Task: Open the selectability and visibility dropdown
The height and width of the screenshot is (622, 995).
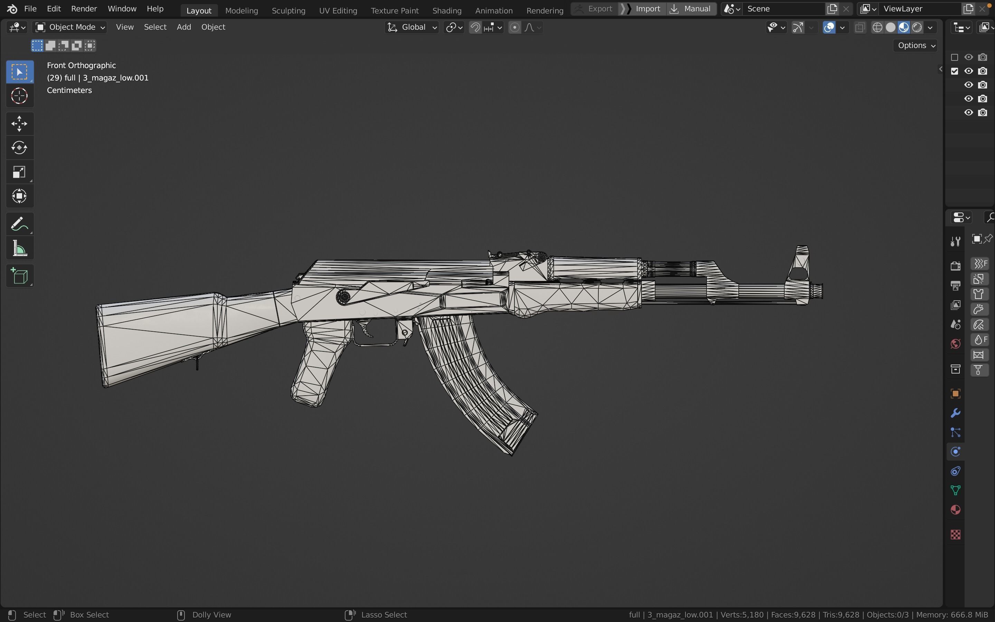Action: (x=777, y=28)
